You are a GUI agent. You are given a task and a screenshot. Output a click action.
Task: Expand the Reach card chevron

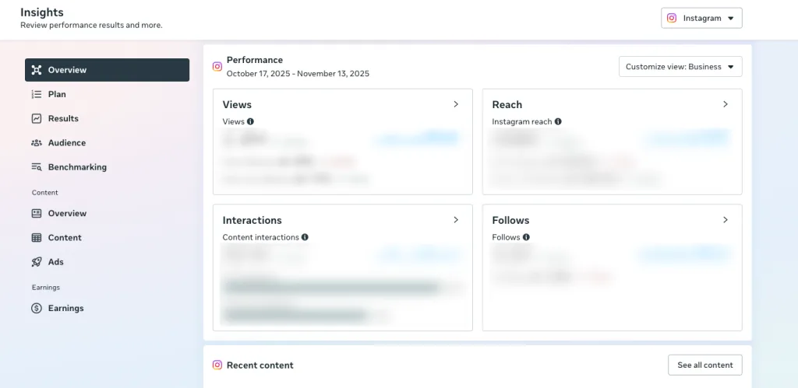click(726, 104)
